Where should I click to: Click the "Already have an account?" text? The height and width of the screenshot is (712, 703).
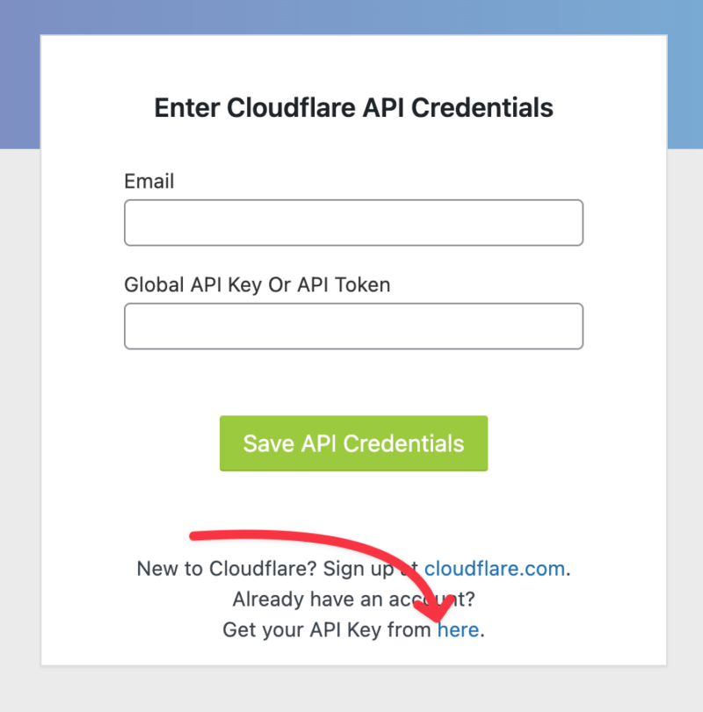pyautogui.click(x=334, y=600)
